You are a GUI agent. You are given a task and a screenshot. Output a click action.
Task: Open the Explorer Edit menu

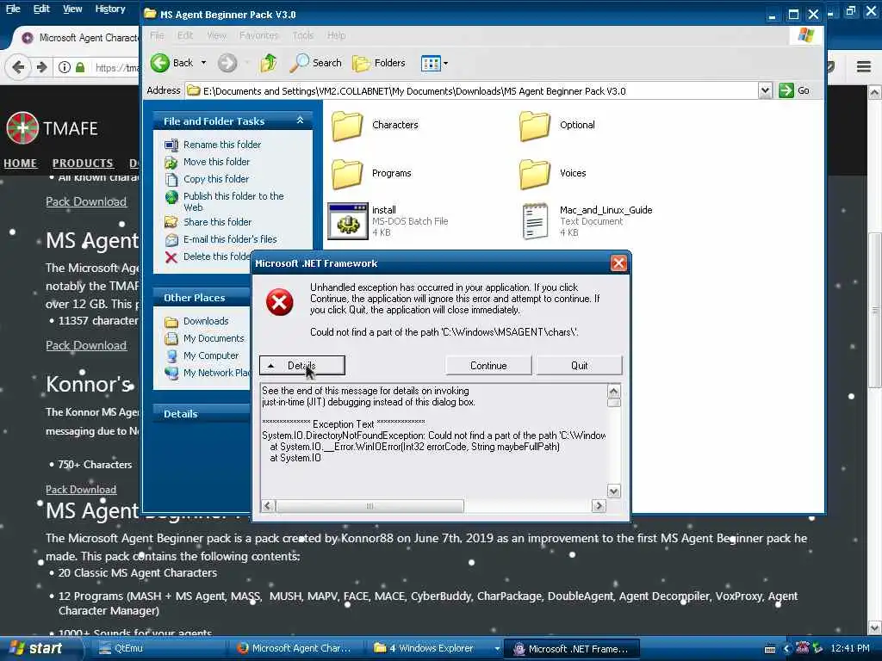(x=185, y=35)
